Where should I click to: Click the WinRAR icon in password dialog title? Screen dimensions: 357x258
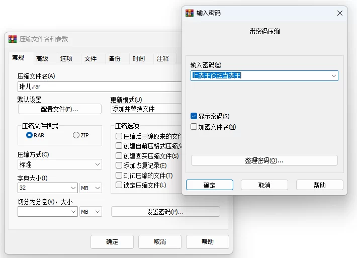[x=190, y=13]
